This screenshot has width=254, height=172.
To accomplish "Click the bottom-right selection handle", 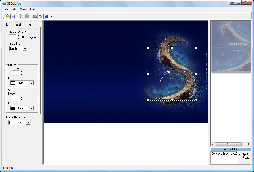I will [x=196, y=100].
